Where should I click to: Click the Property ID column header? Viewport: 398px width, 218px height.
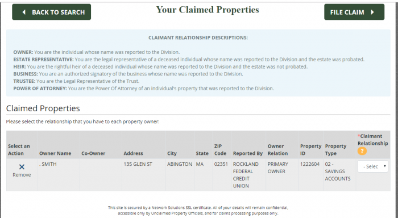click(x=310, y=149)
